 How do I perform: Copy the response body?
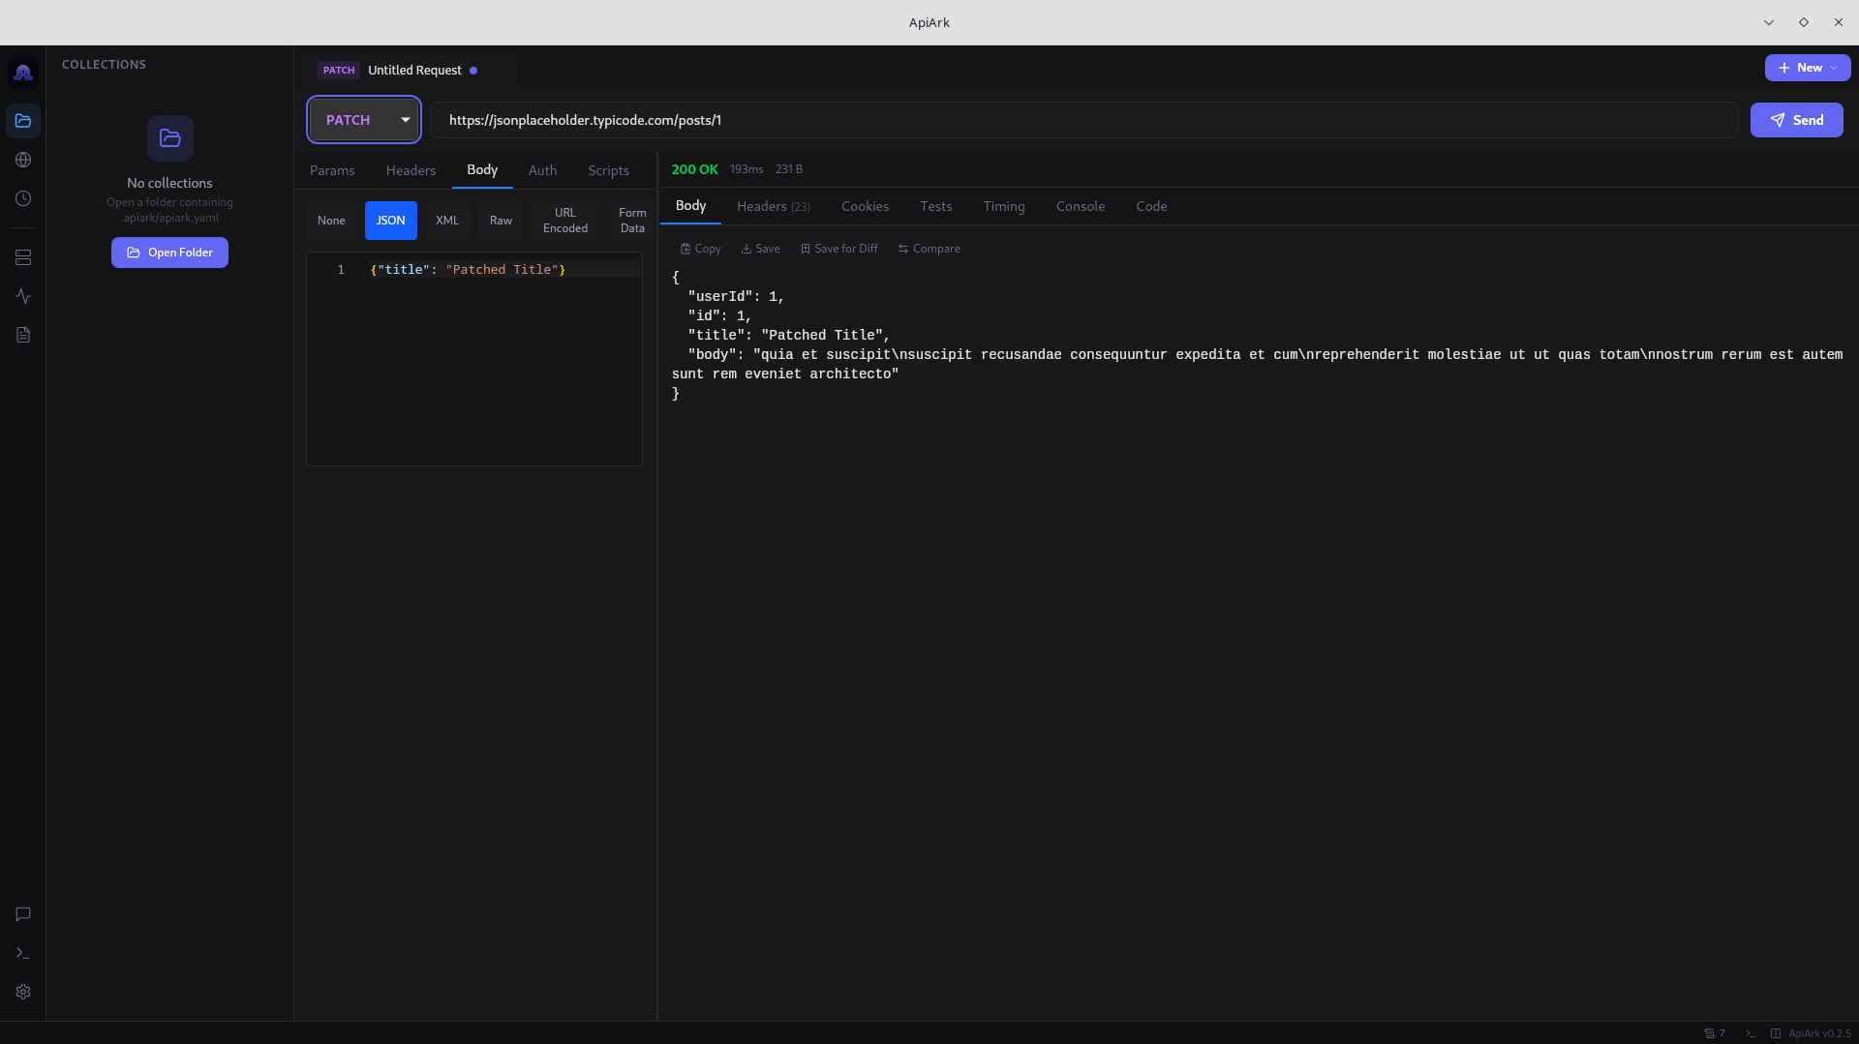point(699,248)
